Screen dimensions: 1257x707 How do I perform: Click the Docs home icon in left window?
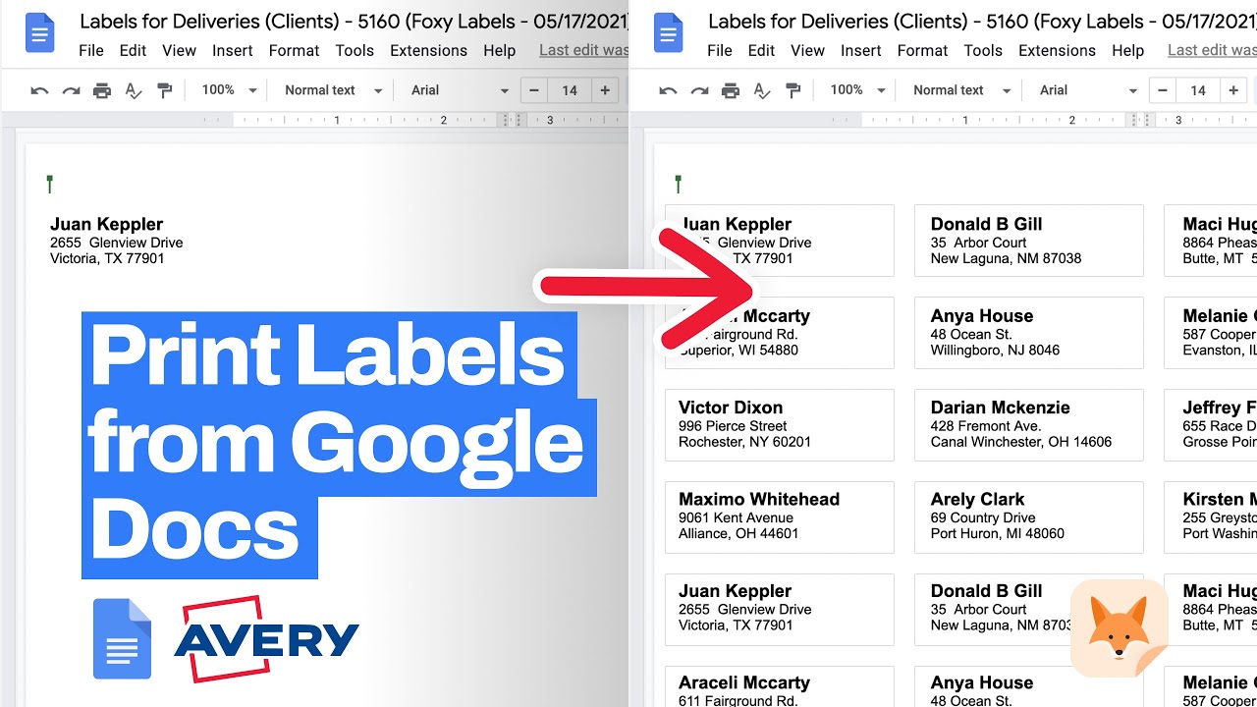(x=39, y=32)
